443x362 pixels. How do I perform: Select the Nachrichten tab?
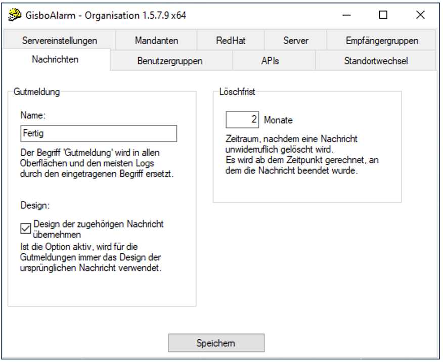(x=56, y=59)
